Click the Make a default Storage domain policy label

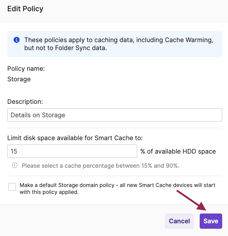[117, 185]
